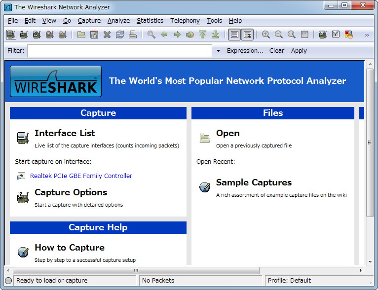This screenshot has height=290, width=378.
Task: Click the print packets toolbar icon
Action: [133, 35]
